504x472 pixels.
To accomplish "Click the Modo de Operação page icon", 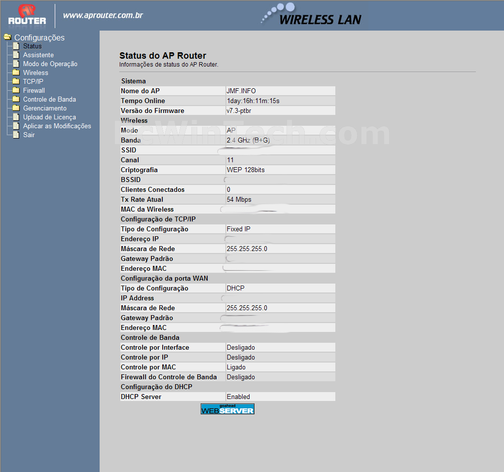I will [x=16, y=64].
